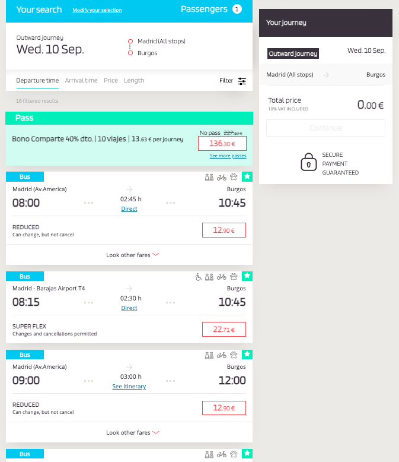Sort results by Departure time
Image resolution: width=399 pixels, height=462 pixels.
coord(37,81)
